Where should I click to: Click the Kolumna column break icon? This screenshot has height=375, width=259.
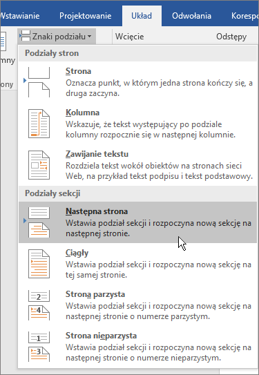coord(39,124)
